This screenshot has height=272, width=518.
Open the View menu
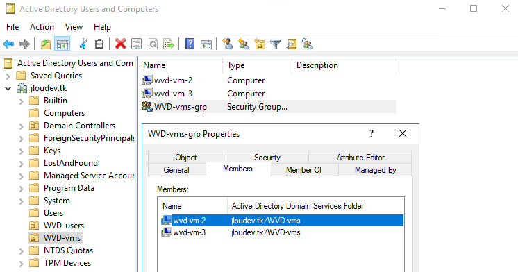pyautogui.click(x=74, y=27)
